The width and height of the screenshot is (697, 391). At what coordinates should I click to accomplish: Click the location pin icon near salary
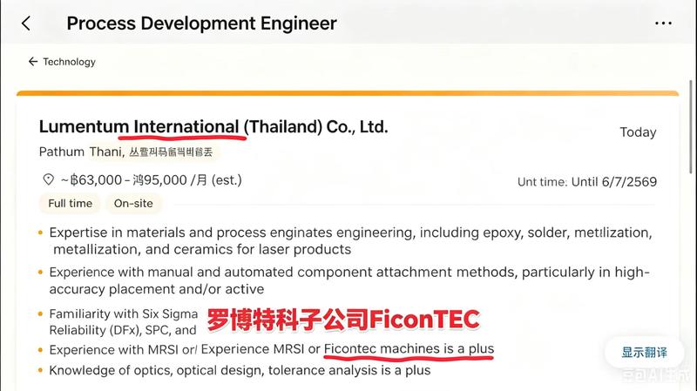[48, 179]
